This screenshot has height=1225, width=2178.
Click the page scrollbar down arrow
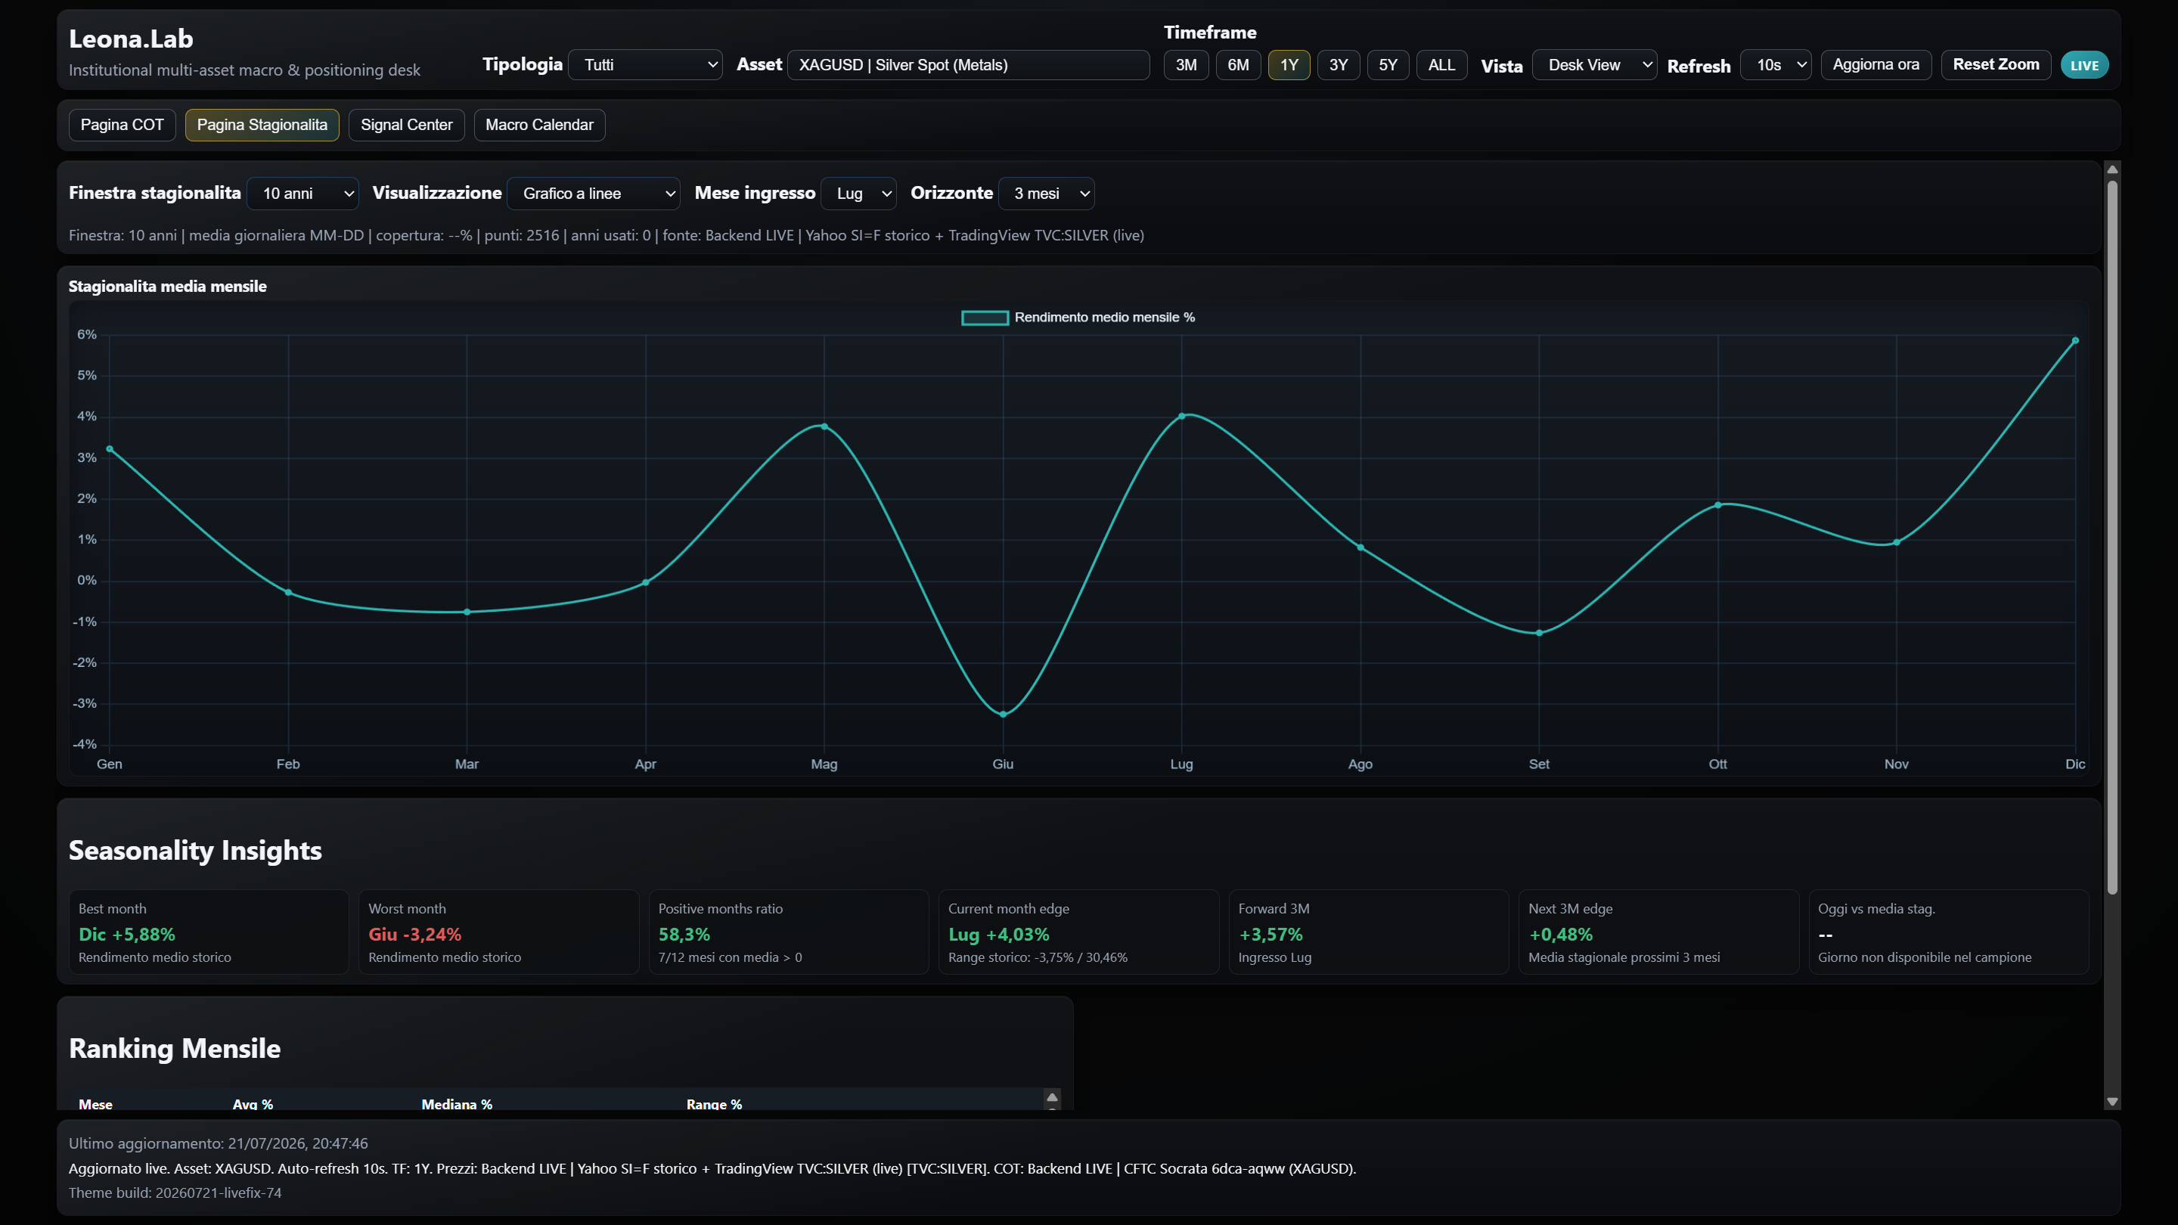[x=2112, y=1102]
